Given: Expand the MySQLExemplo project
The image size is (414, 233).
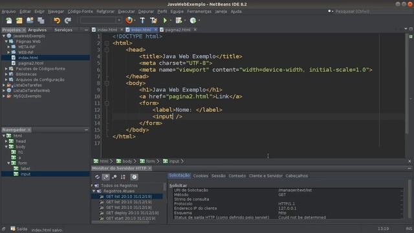Looking at the screenshot, I should click(x=4, y=96).
